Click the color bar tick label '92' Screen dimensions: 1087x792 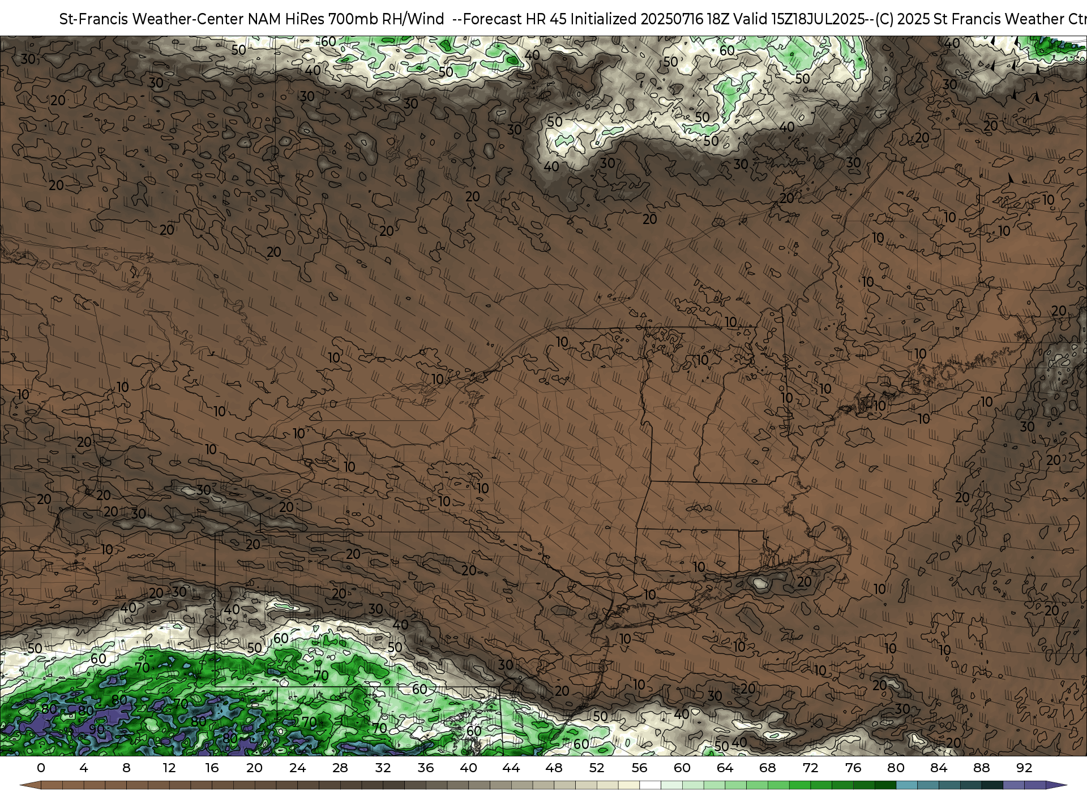point(1024,768)
